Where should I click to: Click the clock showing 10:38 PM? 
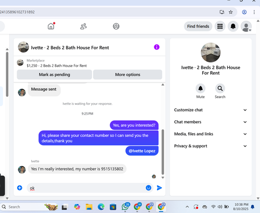tap(241, 205)
